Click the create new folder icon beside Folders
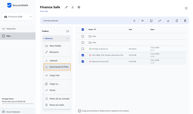The image size is (193, 114). pos(68,31)
